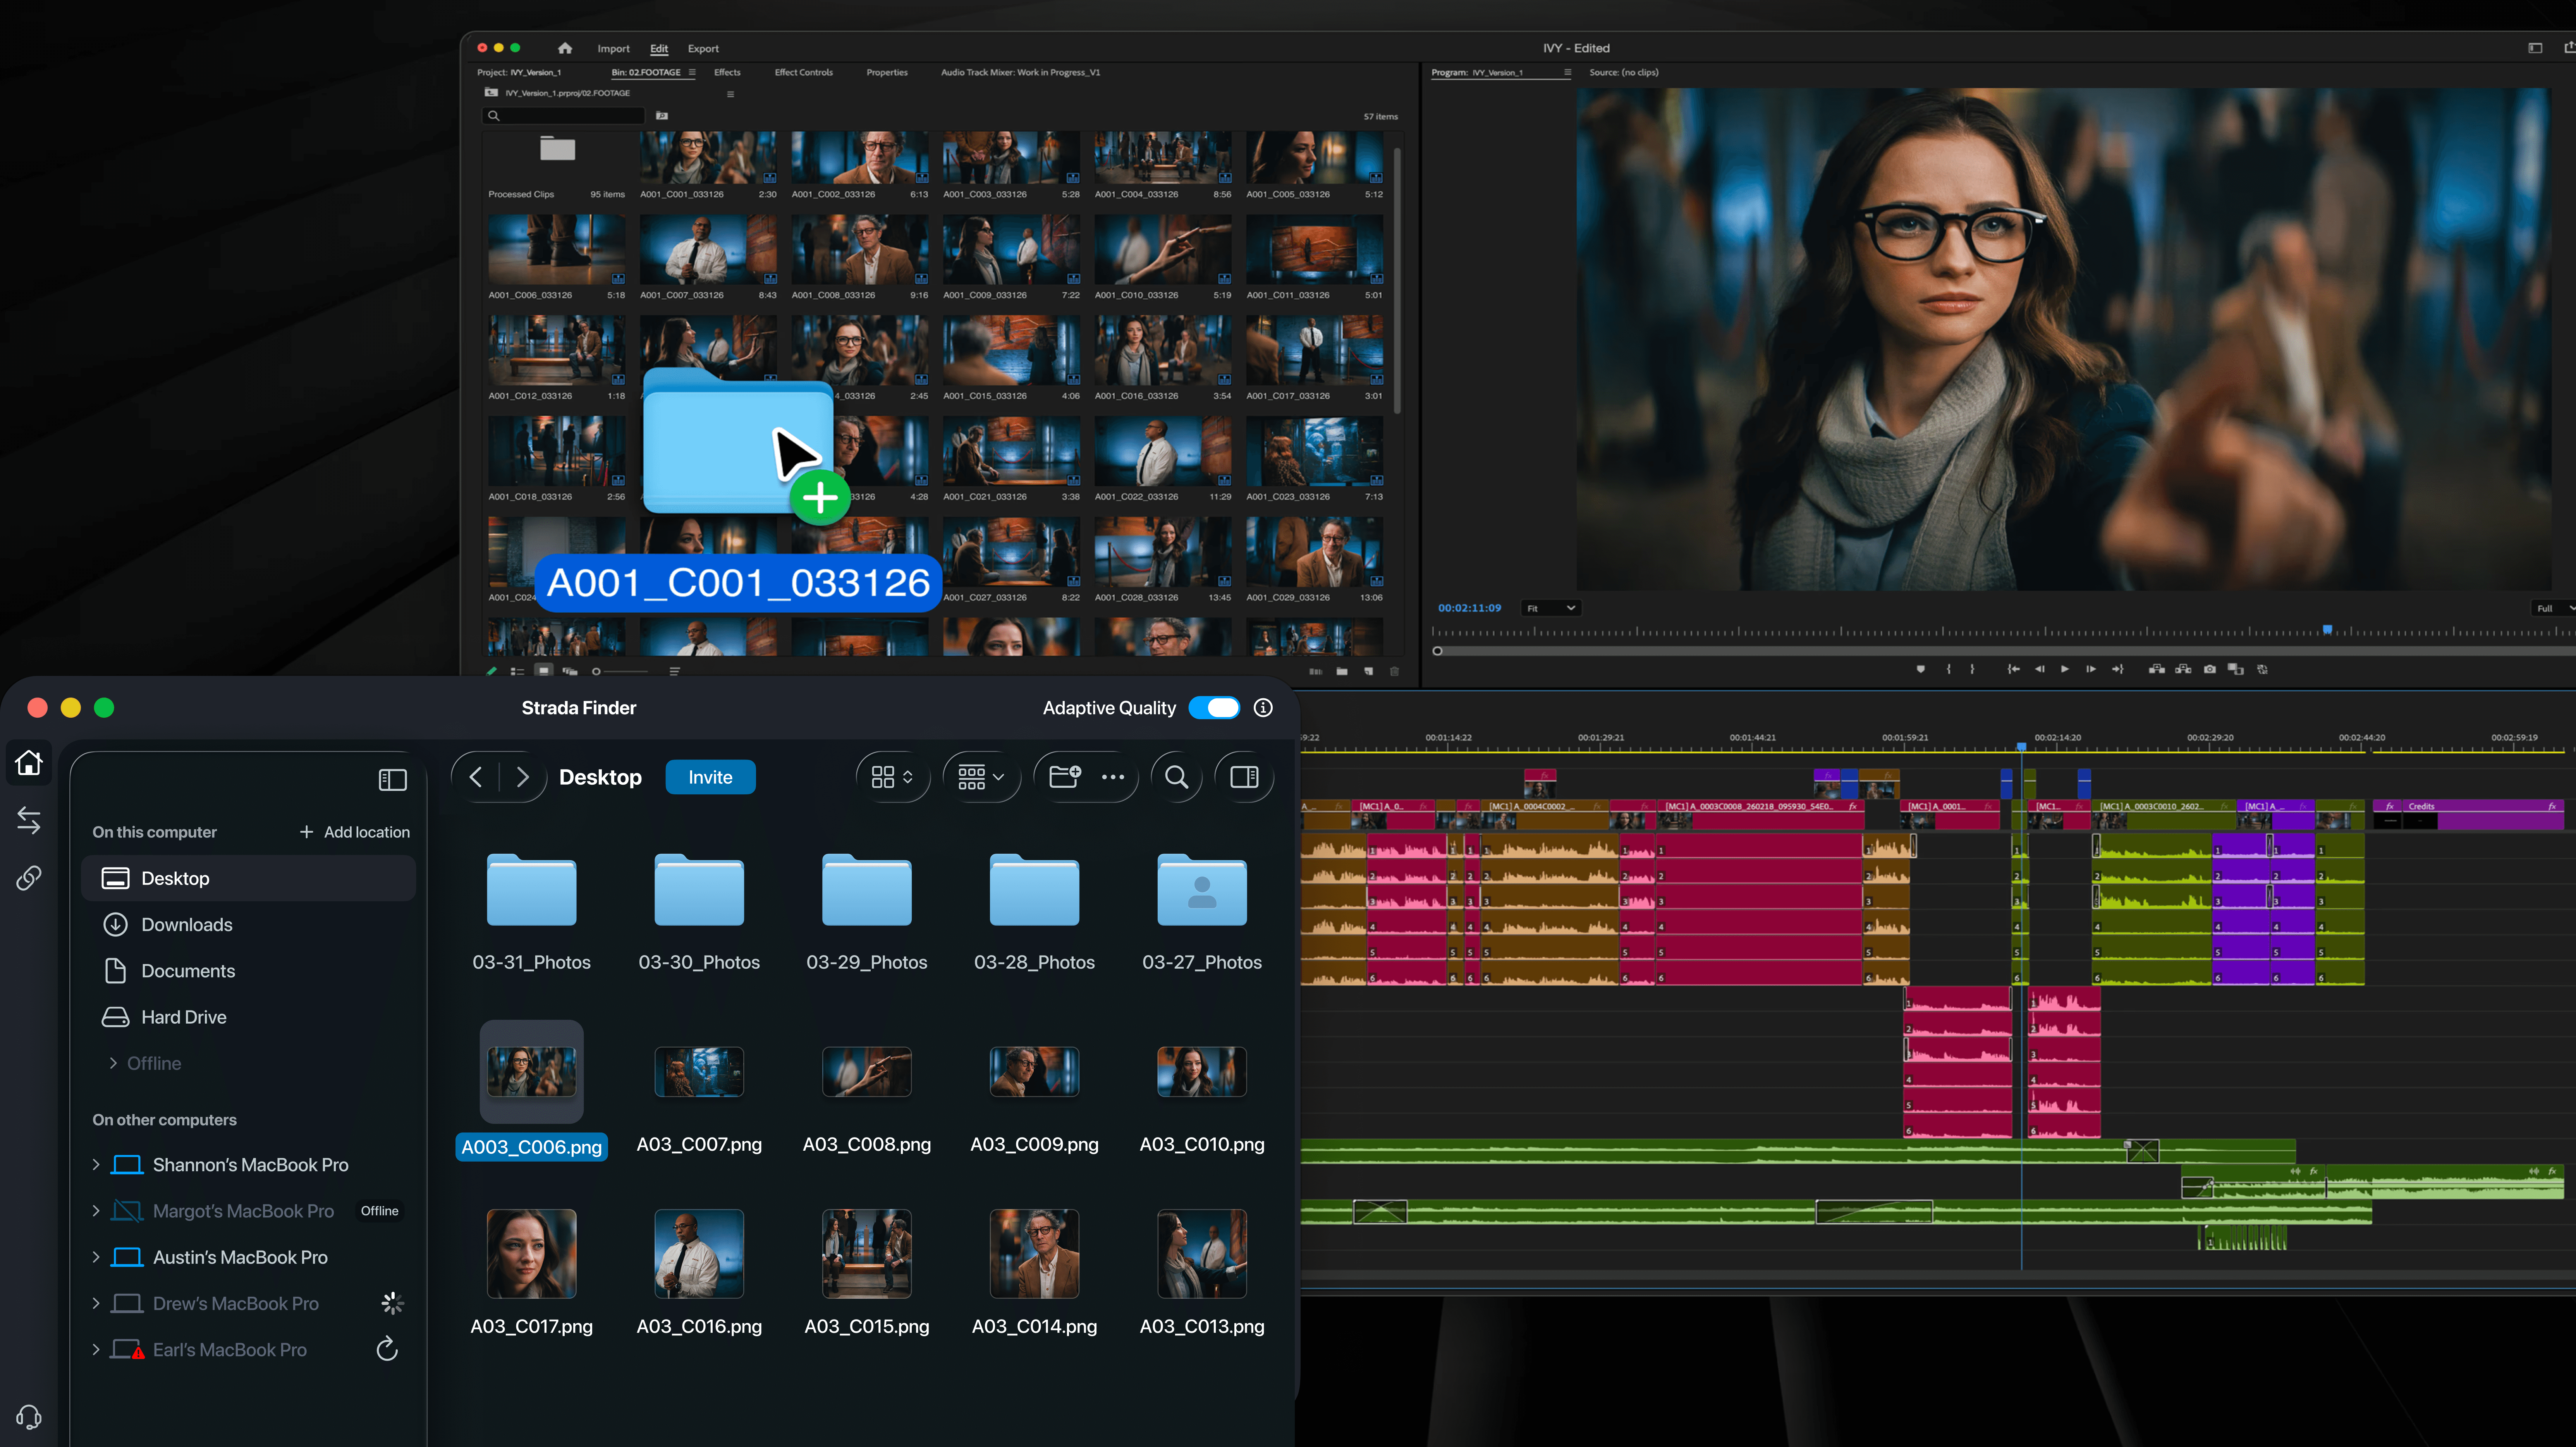Click the bin's parent folder up icon
Viewport: 2576px width, 1447px height.
pos(491,93)
